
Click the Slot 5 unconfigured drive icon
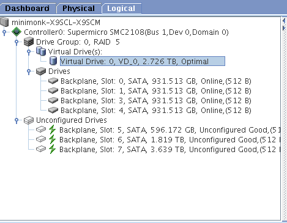41,130
